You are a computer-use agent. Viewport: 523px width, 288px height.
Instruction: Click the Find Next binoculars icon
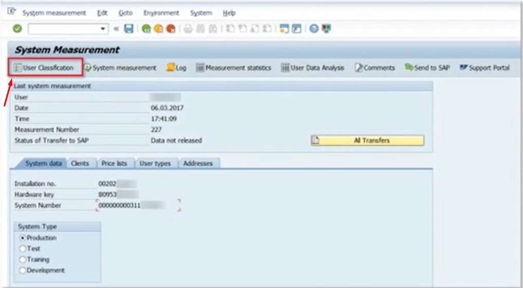pyautogui.click(x=213, y=29)
